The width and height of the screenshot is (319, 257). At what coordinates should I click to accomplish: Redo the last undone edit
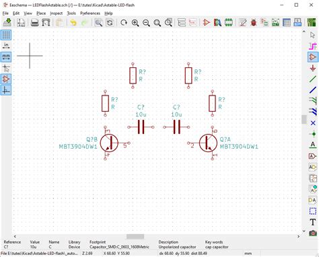coord(84,22)
